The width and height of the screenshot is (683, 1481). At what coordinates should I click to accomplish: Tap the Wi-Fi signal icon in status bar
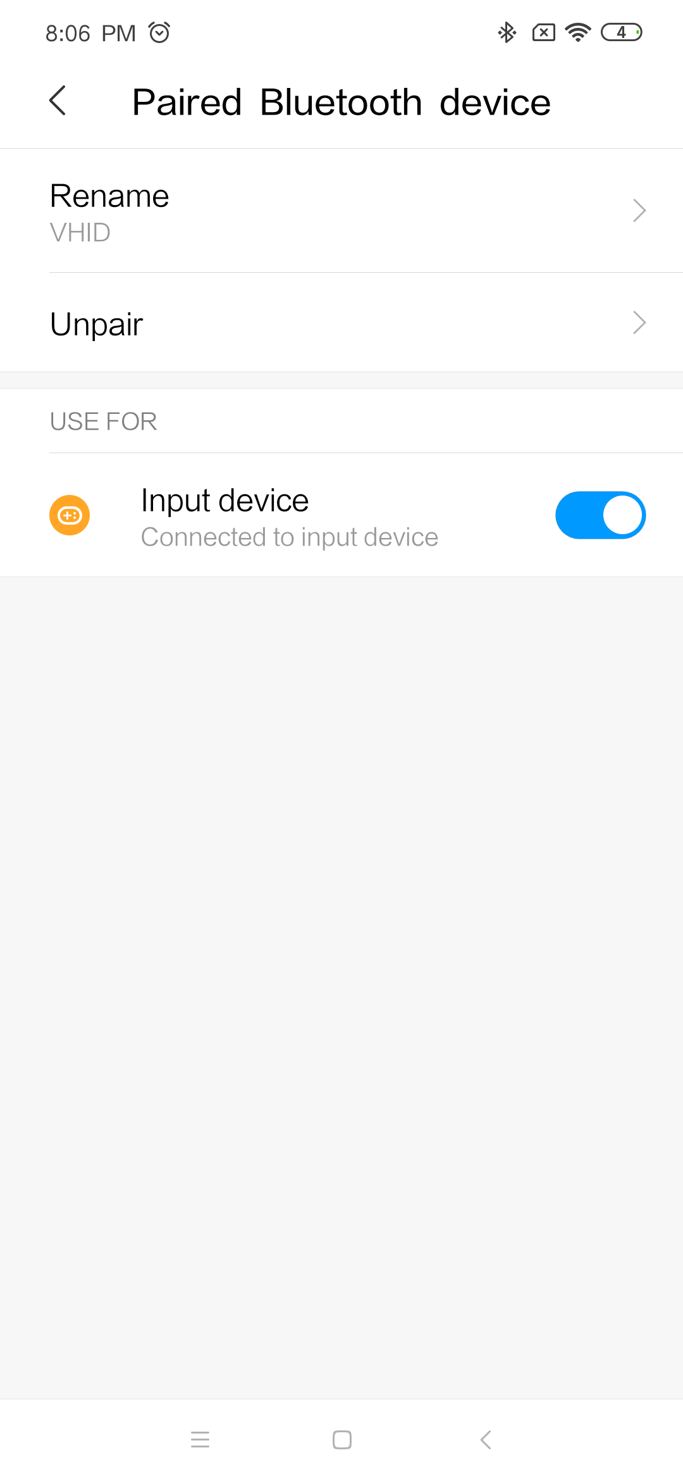click(x=578, y=32)
